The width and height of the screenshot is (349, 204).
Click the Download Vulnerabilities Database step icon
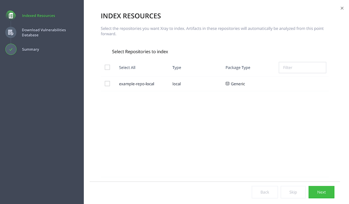click(x=11, y=32)
